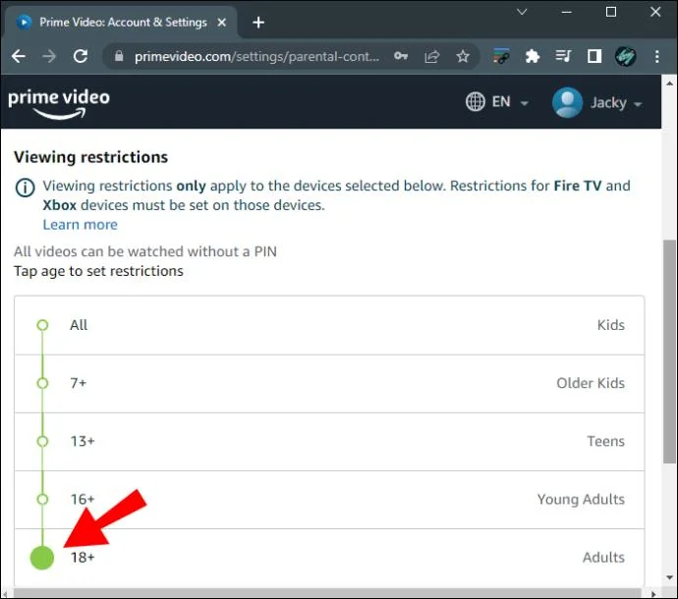Open media control playlist icon
Viewport: 678px width, 599px height.
[x=563, y=56]
